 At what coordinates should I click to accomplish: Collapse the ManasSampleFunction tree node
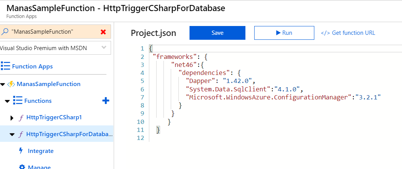pyautogui.click(x=3, y=84)
